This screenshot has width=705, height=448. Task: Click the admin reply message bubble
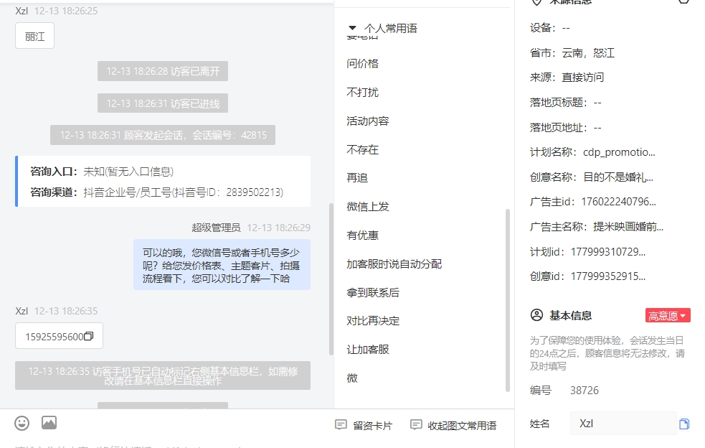click(x=222, y=265)
